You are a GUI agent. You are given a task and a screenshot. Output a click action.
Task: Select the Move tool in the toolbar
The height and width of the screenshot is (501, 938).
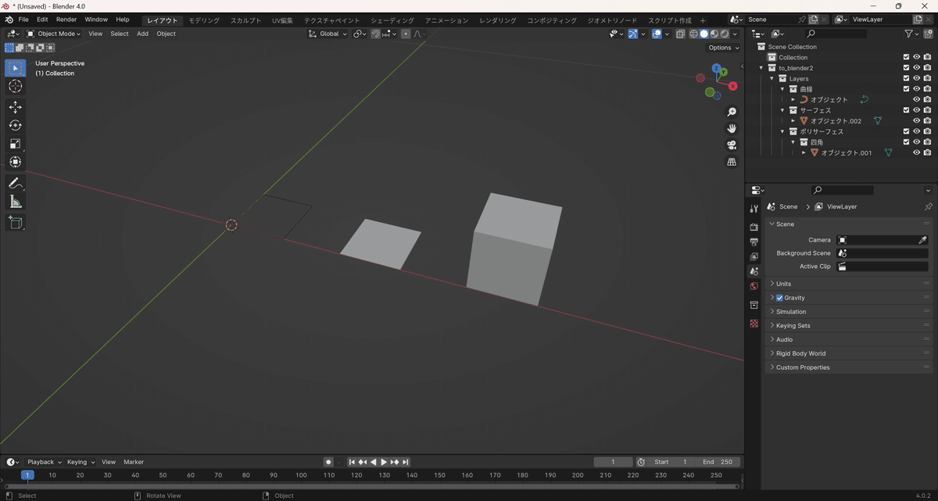(x=16, y=106)
